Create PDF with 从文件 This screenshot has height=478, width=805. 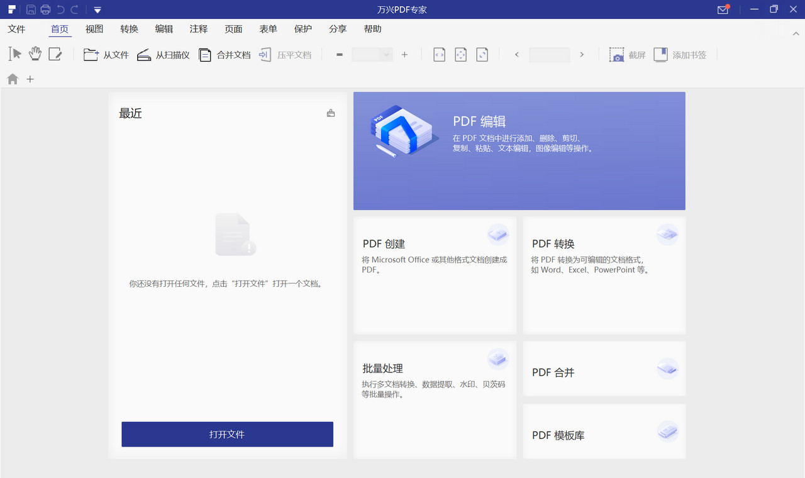106,55
